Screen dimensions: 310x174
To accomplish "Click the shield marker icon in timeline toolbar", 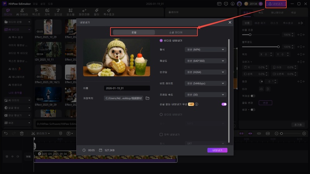I will 60,134.
